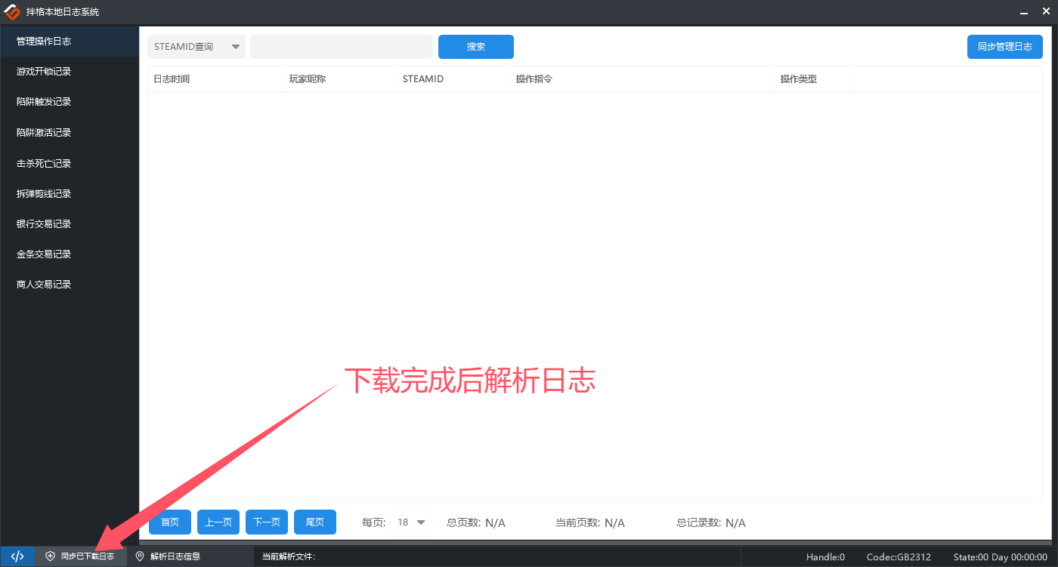Go to first page with 首页
Image resolution: width=1058 pixels, height=567 pixels.
click(170, 522)
